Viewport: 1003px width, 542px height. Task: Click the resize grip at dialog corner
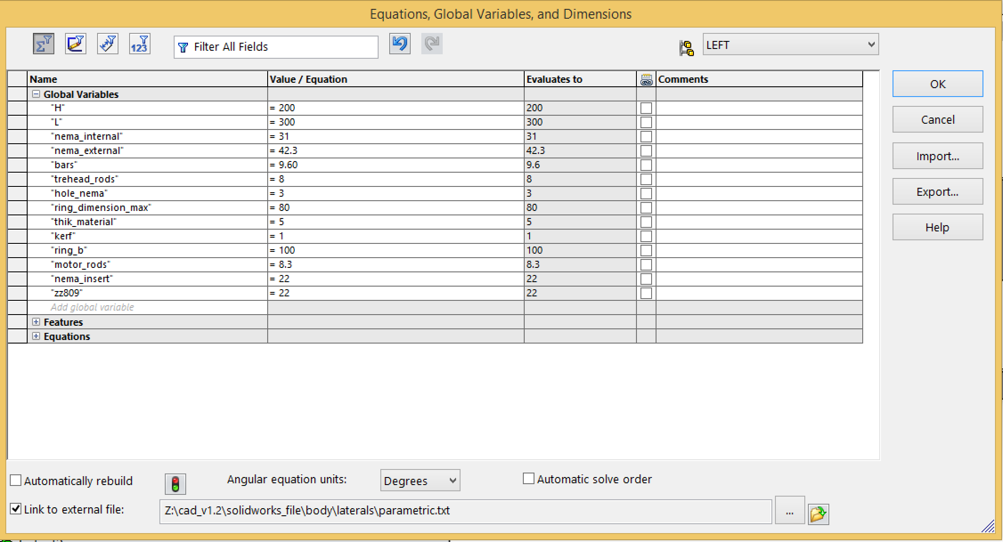coord(988,526)
